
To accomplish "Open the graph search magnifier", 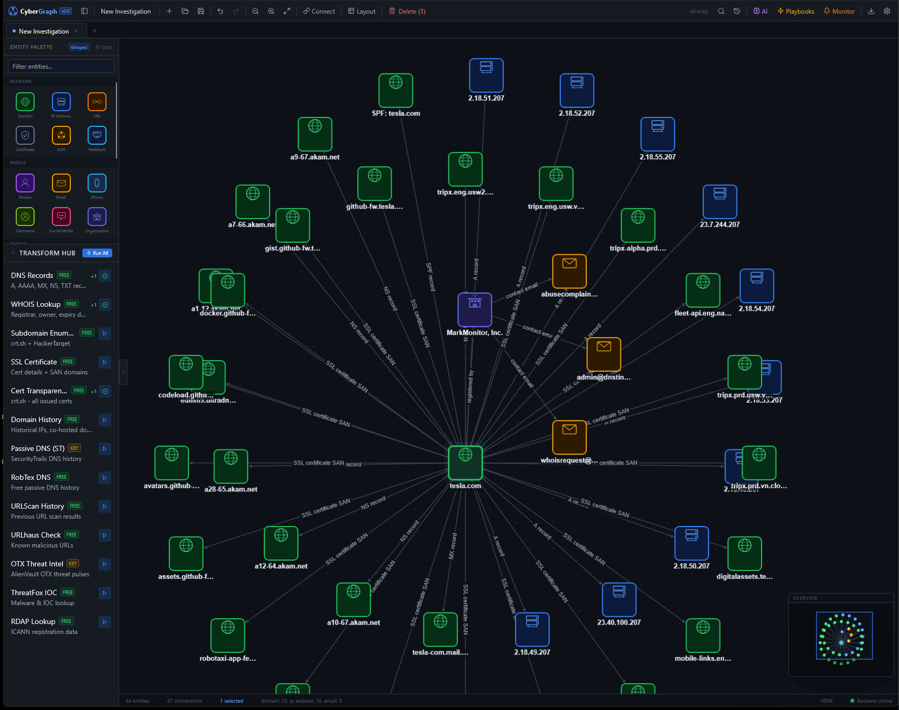I will (721, 11).
